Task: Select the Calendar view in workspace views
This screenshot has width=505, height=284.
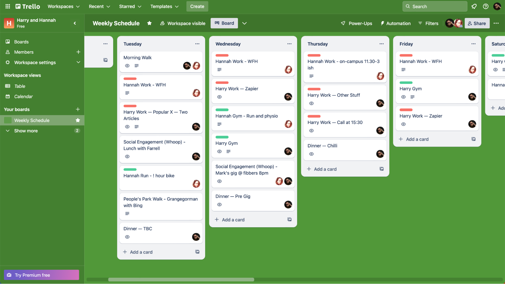Action: click(23, 96)
